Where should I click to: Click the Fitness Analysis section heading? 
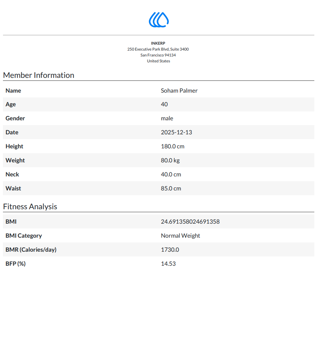pos(30,207)
